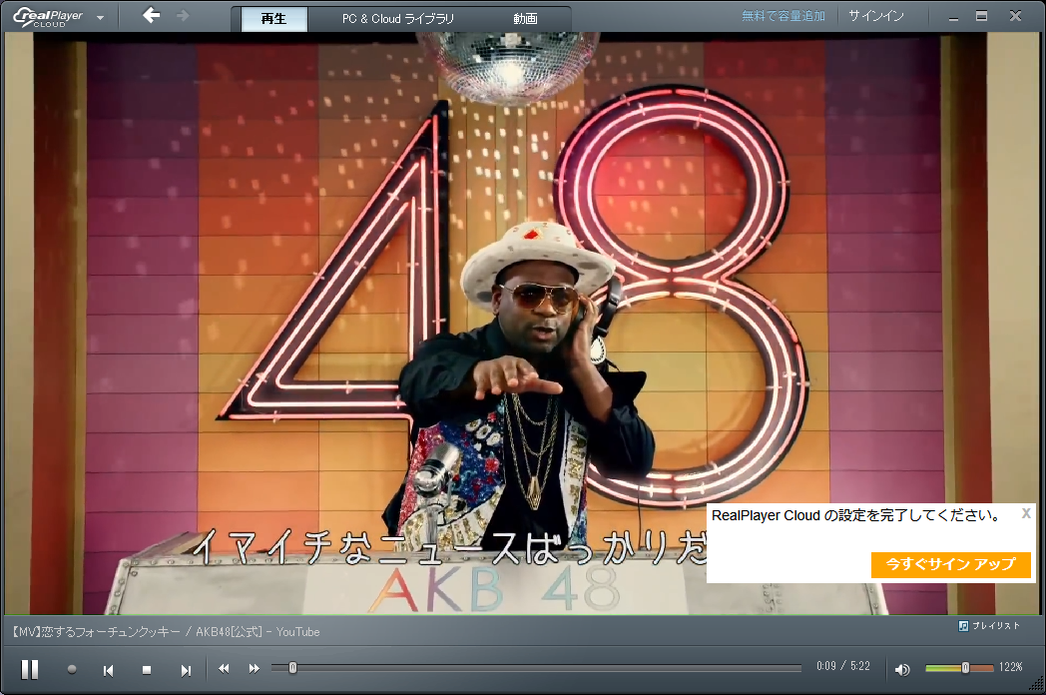This screenshot has height=695, width=1046.
Task: Click the 今すぐサイン アップ button
Action: 950,564
